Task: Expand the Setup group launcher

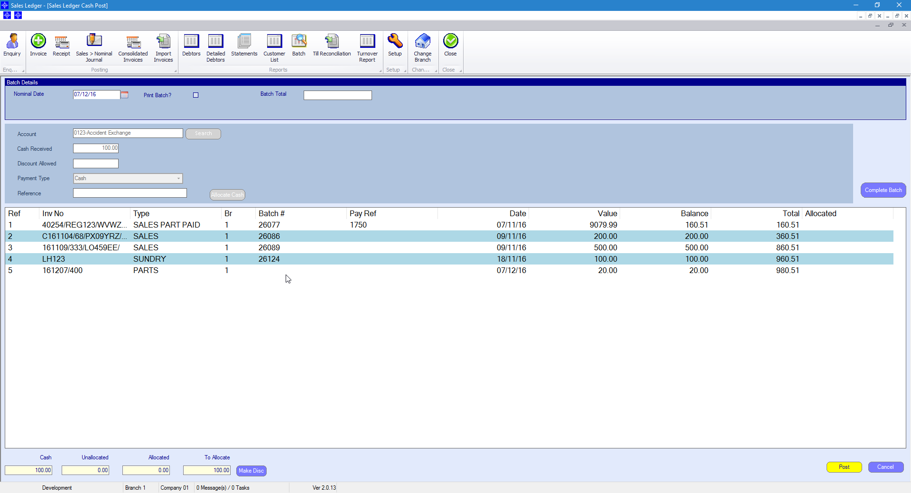Action: pos(405,71)
